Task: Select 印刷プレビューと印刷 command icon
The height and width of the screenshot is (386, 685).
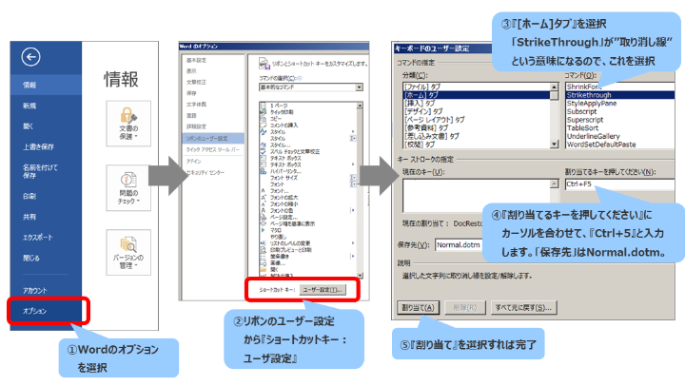Action: (263, 250)
